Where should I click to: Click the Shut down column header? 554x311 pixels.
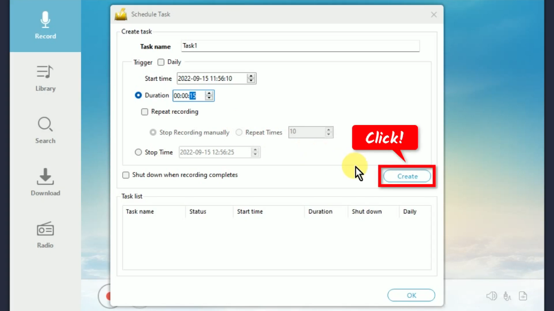pyautogui.click(x=367, y=212)
